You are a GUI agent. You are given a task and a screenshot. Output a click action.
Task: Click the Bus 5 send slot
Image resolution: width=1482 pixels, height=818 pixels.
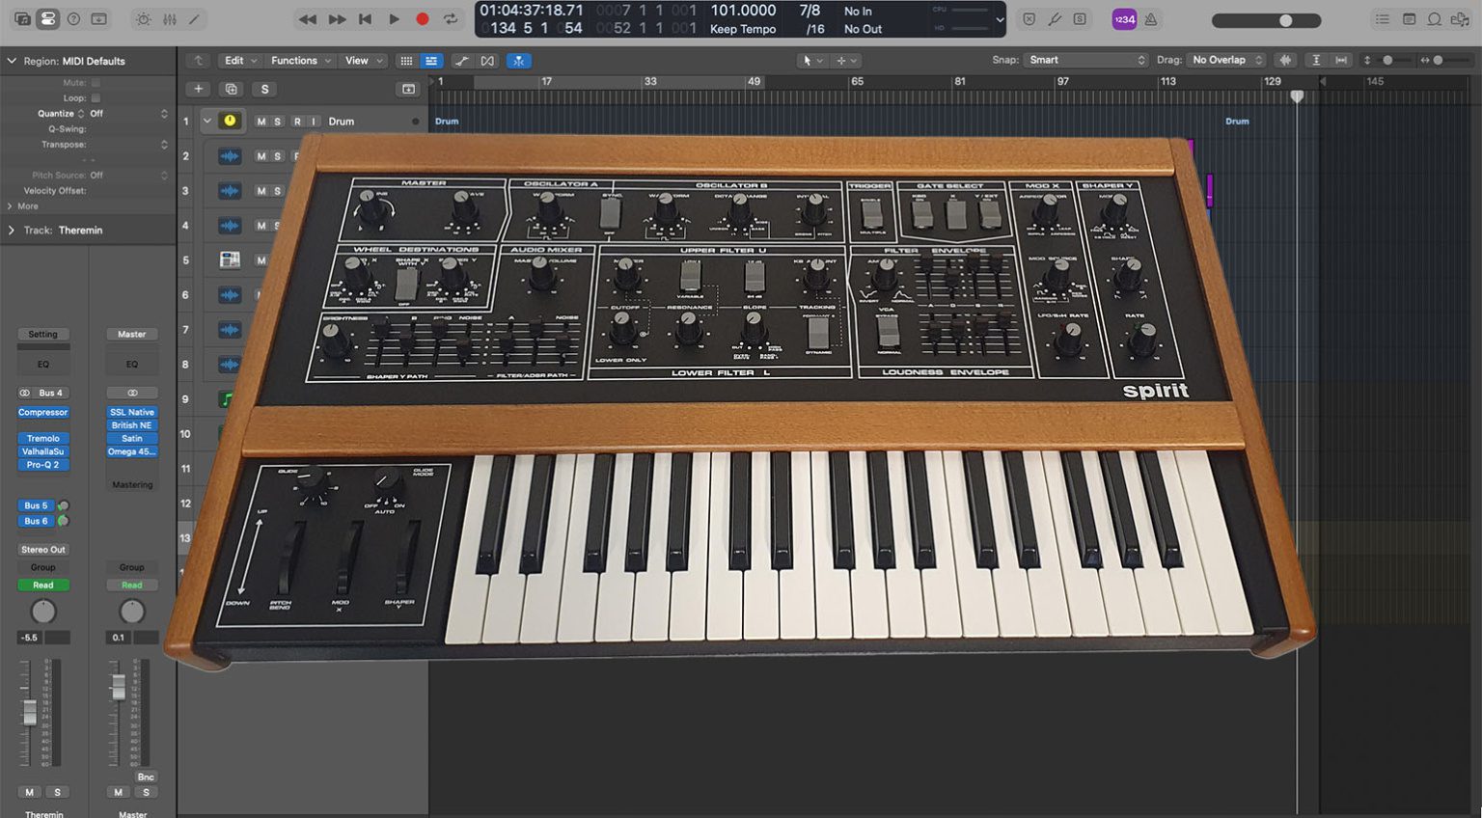(x=36, y=505)
